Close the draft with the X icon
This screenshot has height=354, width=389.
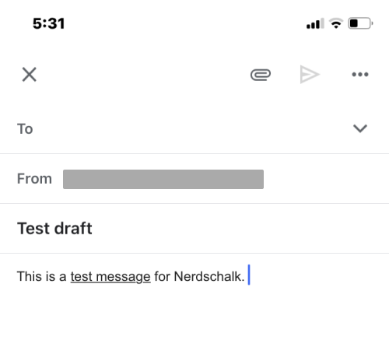tap(30, 75)
